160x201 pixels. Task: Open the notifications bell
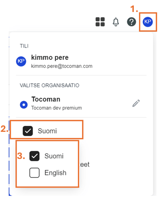coord(116,22)
